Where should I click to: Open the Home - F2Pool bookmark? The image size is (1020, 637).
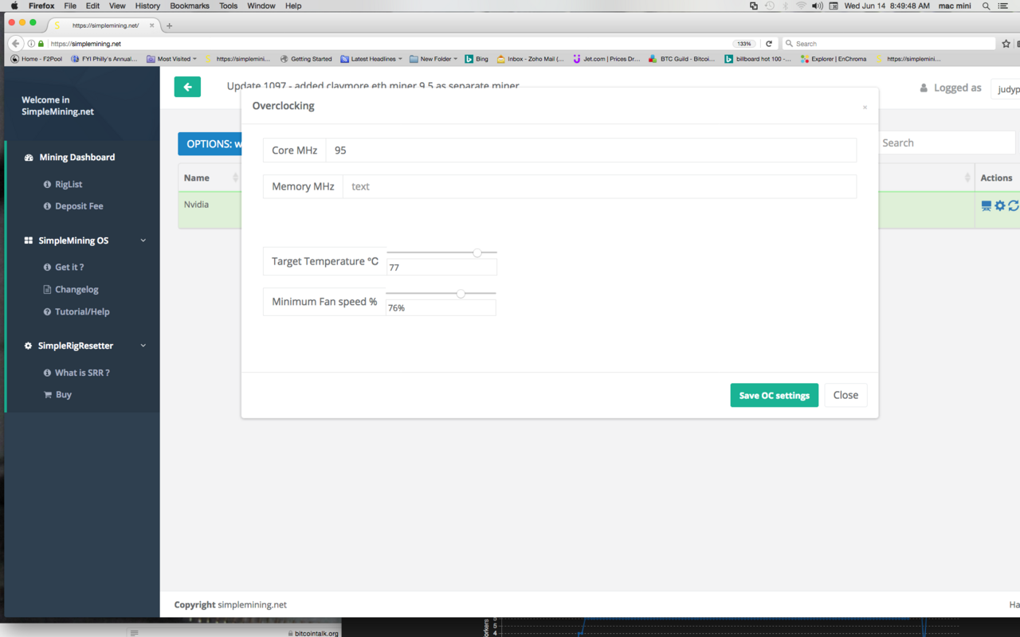(37, 59)
